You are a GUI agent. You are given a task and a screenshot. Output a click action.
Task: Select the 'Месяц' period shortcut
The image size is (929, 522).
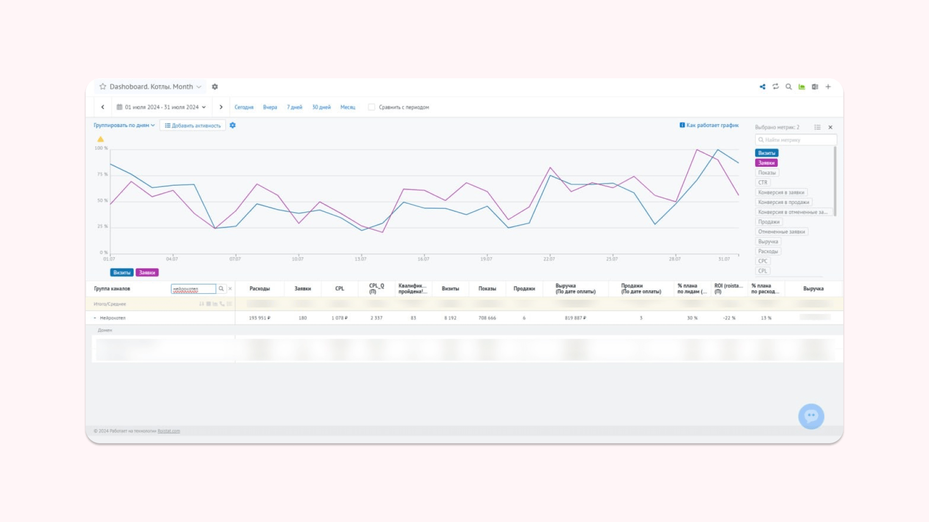pyautogui.click(x=347, y=107)
